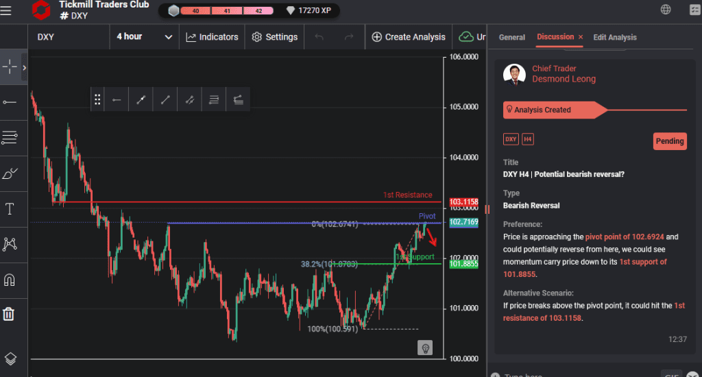Open the Fibonacci lines tool

tap(10, 138)
